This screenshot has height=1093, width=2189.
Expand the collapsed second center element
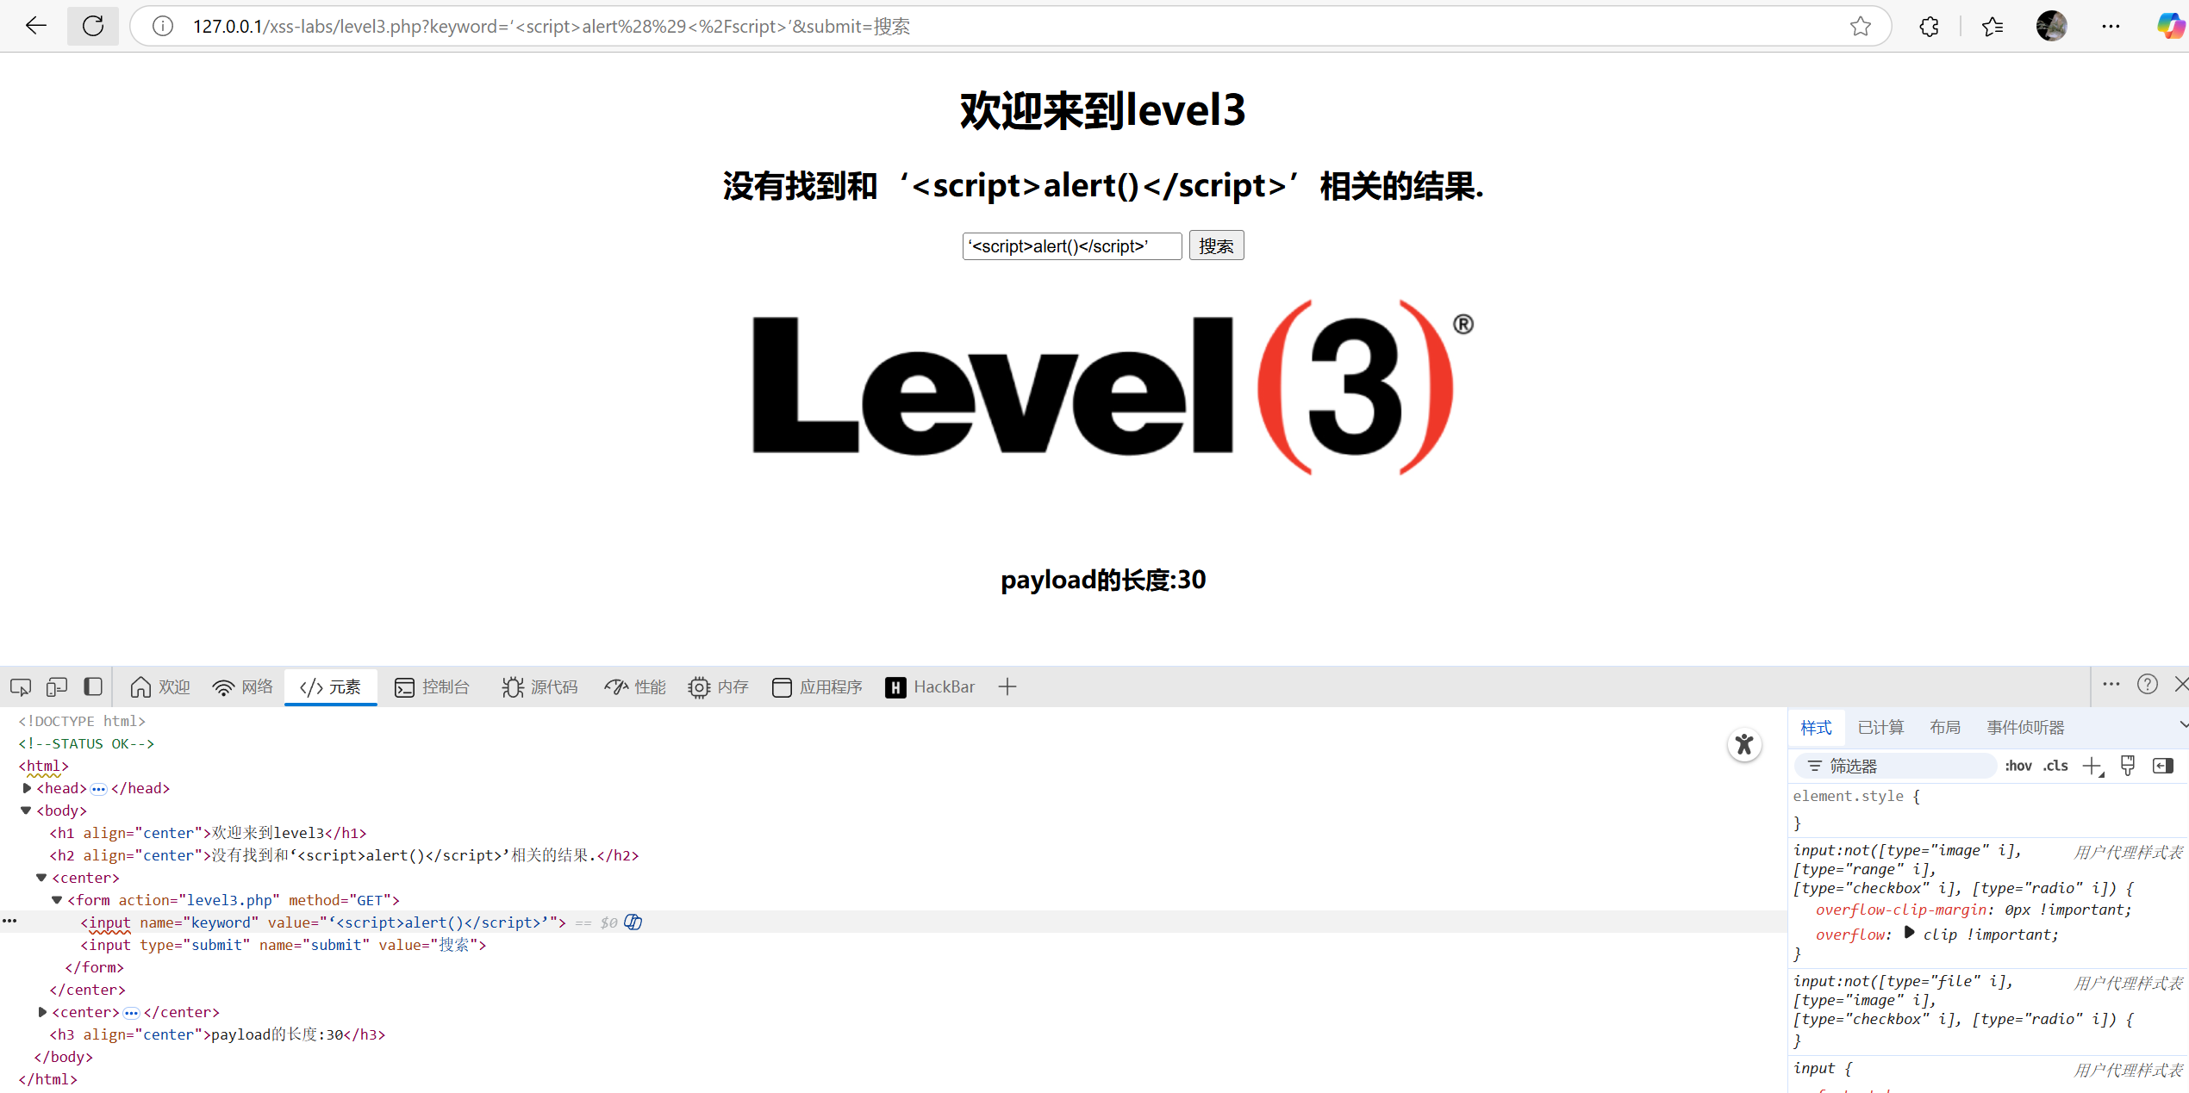point(42,1012)
